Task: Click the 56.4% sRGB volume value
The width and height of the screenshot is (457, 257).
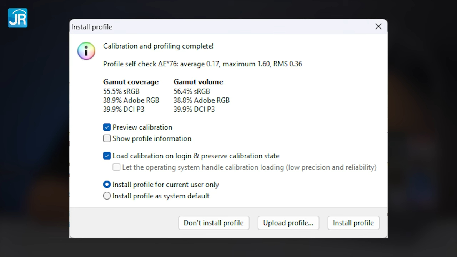Action: tap(192, 91)
